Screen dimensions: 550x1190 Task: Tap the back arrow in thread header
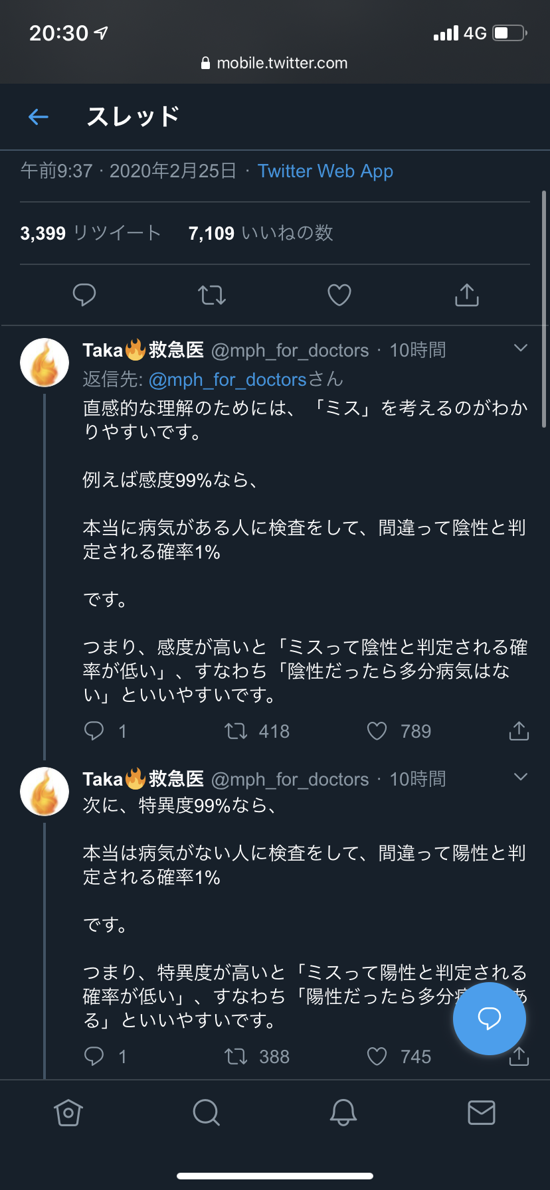(39, 118)
